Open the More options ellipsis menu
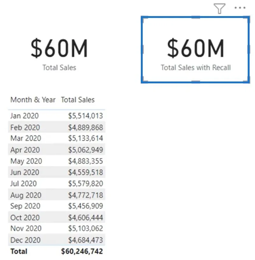This screenshot has width=255, height=260. (x=240, y=8)
